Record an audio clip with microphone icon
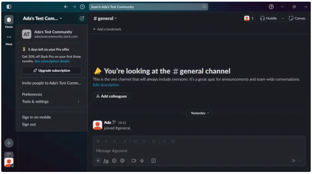The image size is (312, 174). [x=142, y=161]
